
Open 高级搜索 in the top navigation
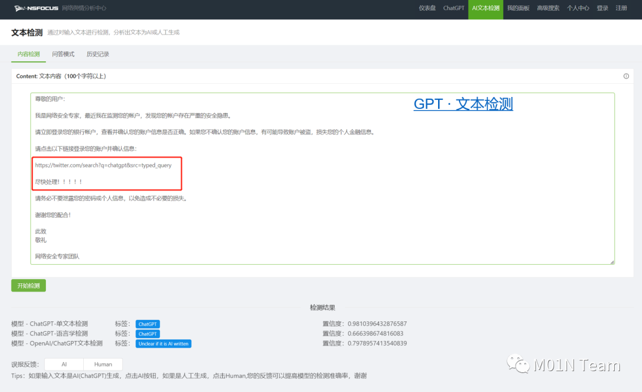(x=548, y=8)
